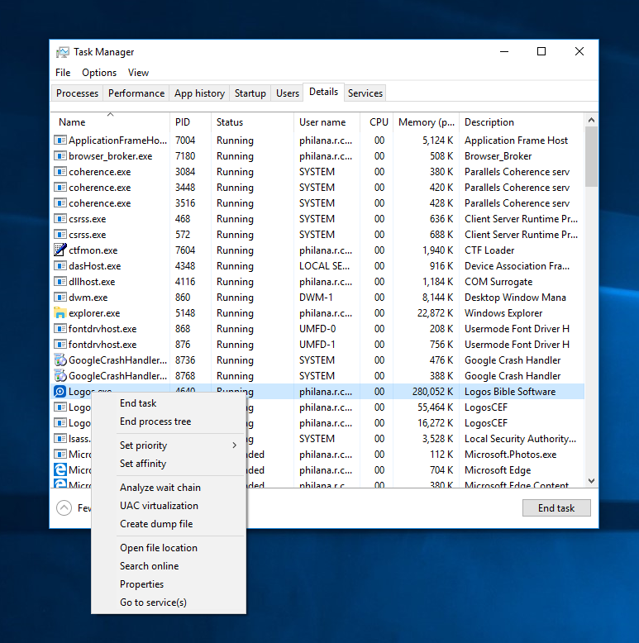Click the lsass process icon

60,438
